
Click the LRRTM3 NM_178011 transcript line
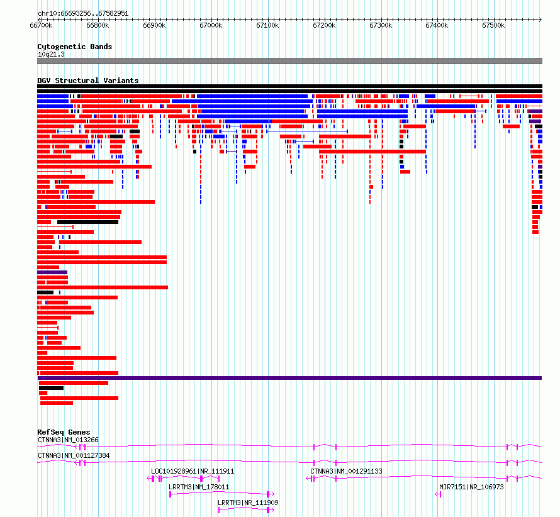[221, 494]
